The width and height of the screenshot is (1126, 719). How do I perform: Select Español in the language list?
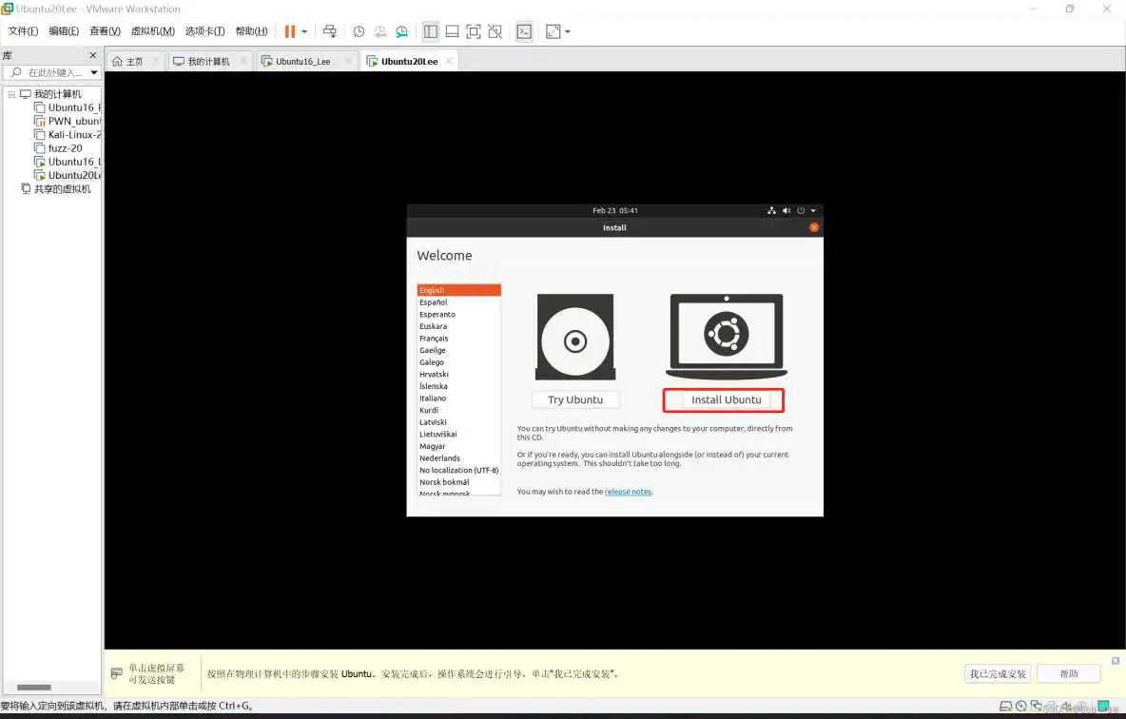(x=433, y=301)
